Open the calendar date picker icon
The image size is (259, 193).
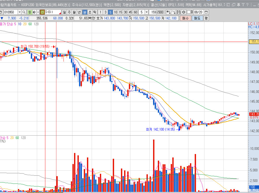[206, 12]
